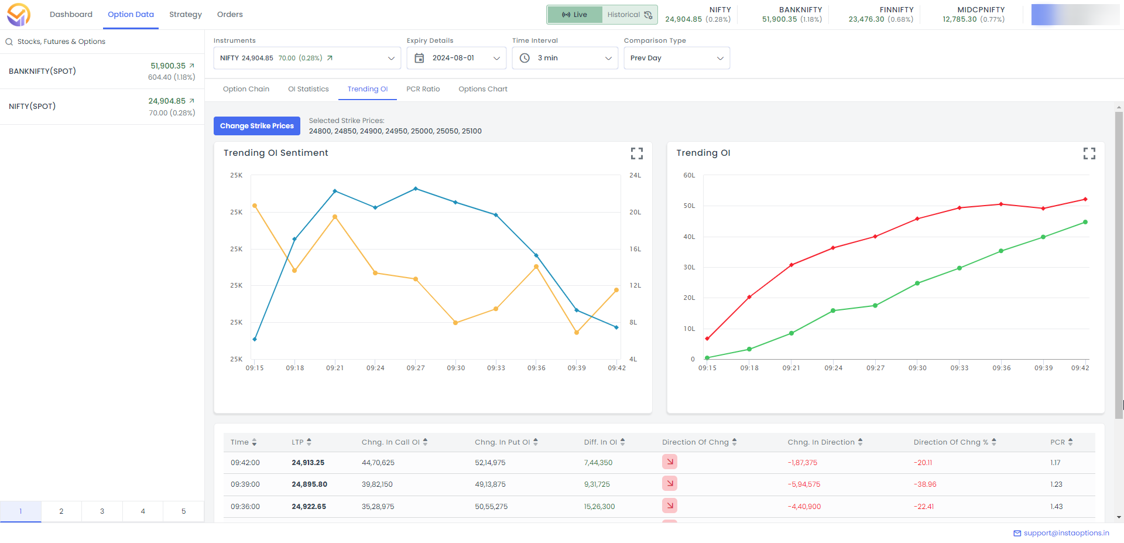Switch to the PCR Ratio tab
This screenshot has width=1124, height=543.
point(423,89)
